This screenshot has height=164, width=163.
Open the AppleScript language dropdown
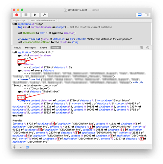coord(20,20)
